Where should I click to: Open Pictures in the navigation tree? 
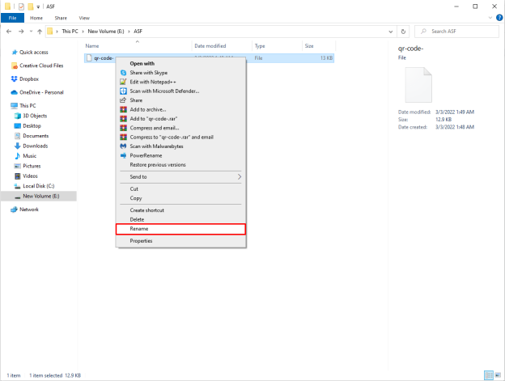coord(32,166)
